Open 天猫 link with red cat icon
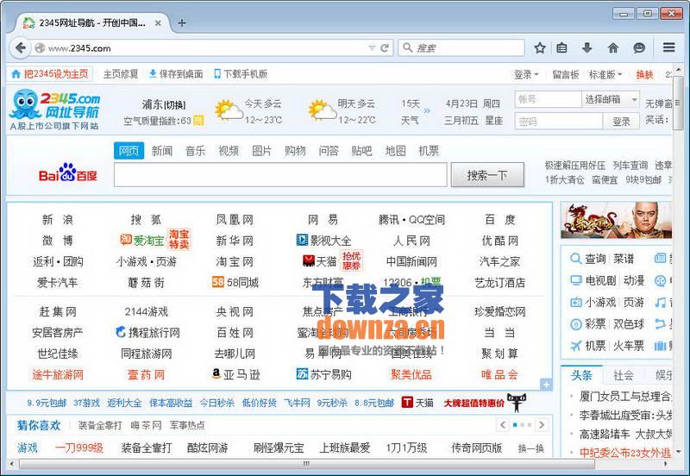Screen dimensions: 690x476 319,262
